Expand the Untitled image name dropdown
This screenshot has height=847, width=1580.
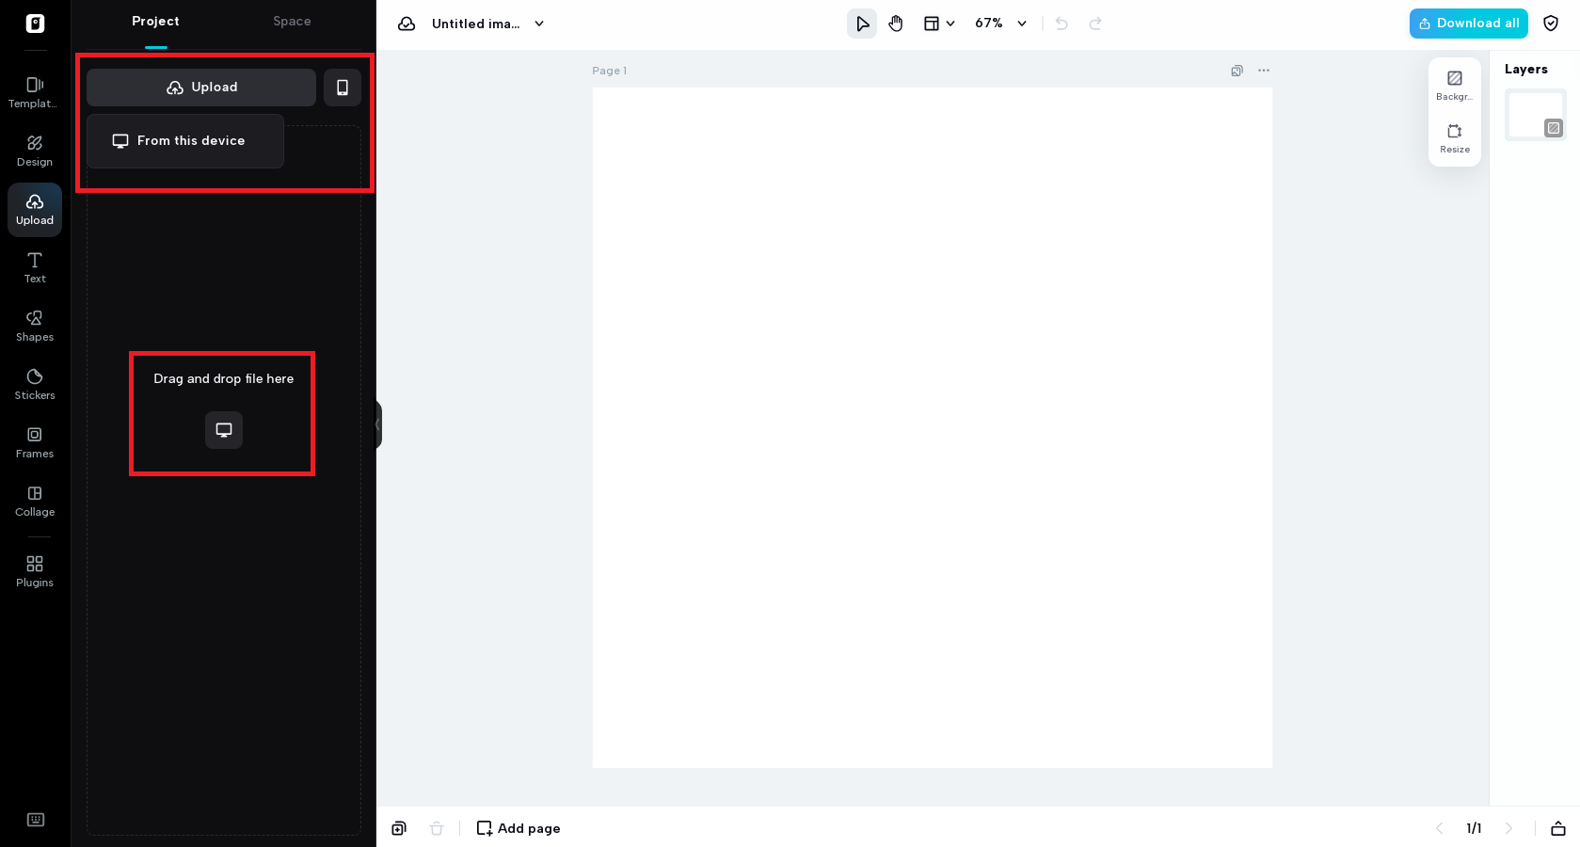click(539, 24)
